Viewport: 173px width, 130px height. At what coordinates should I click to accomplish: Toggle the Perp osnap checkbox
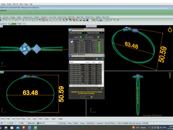tap(21, 119)
